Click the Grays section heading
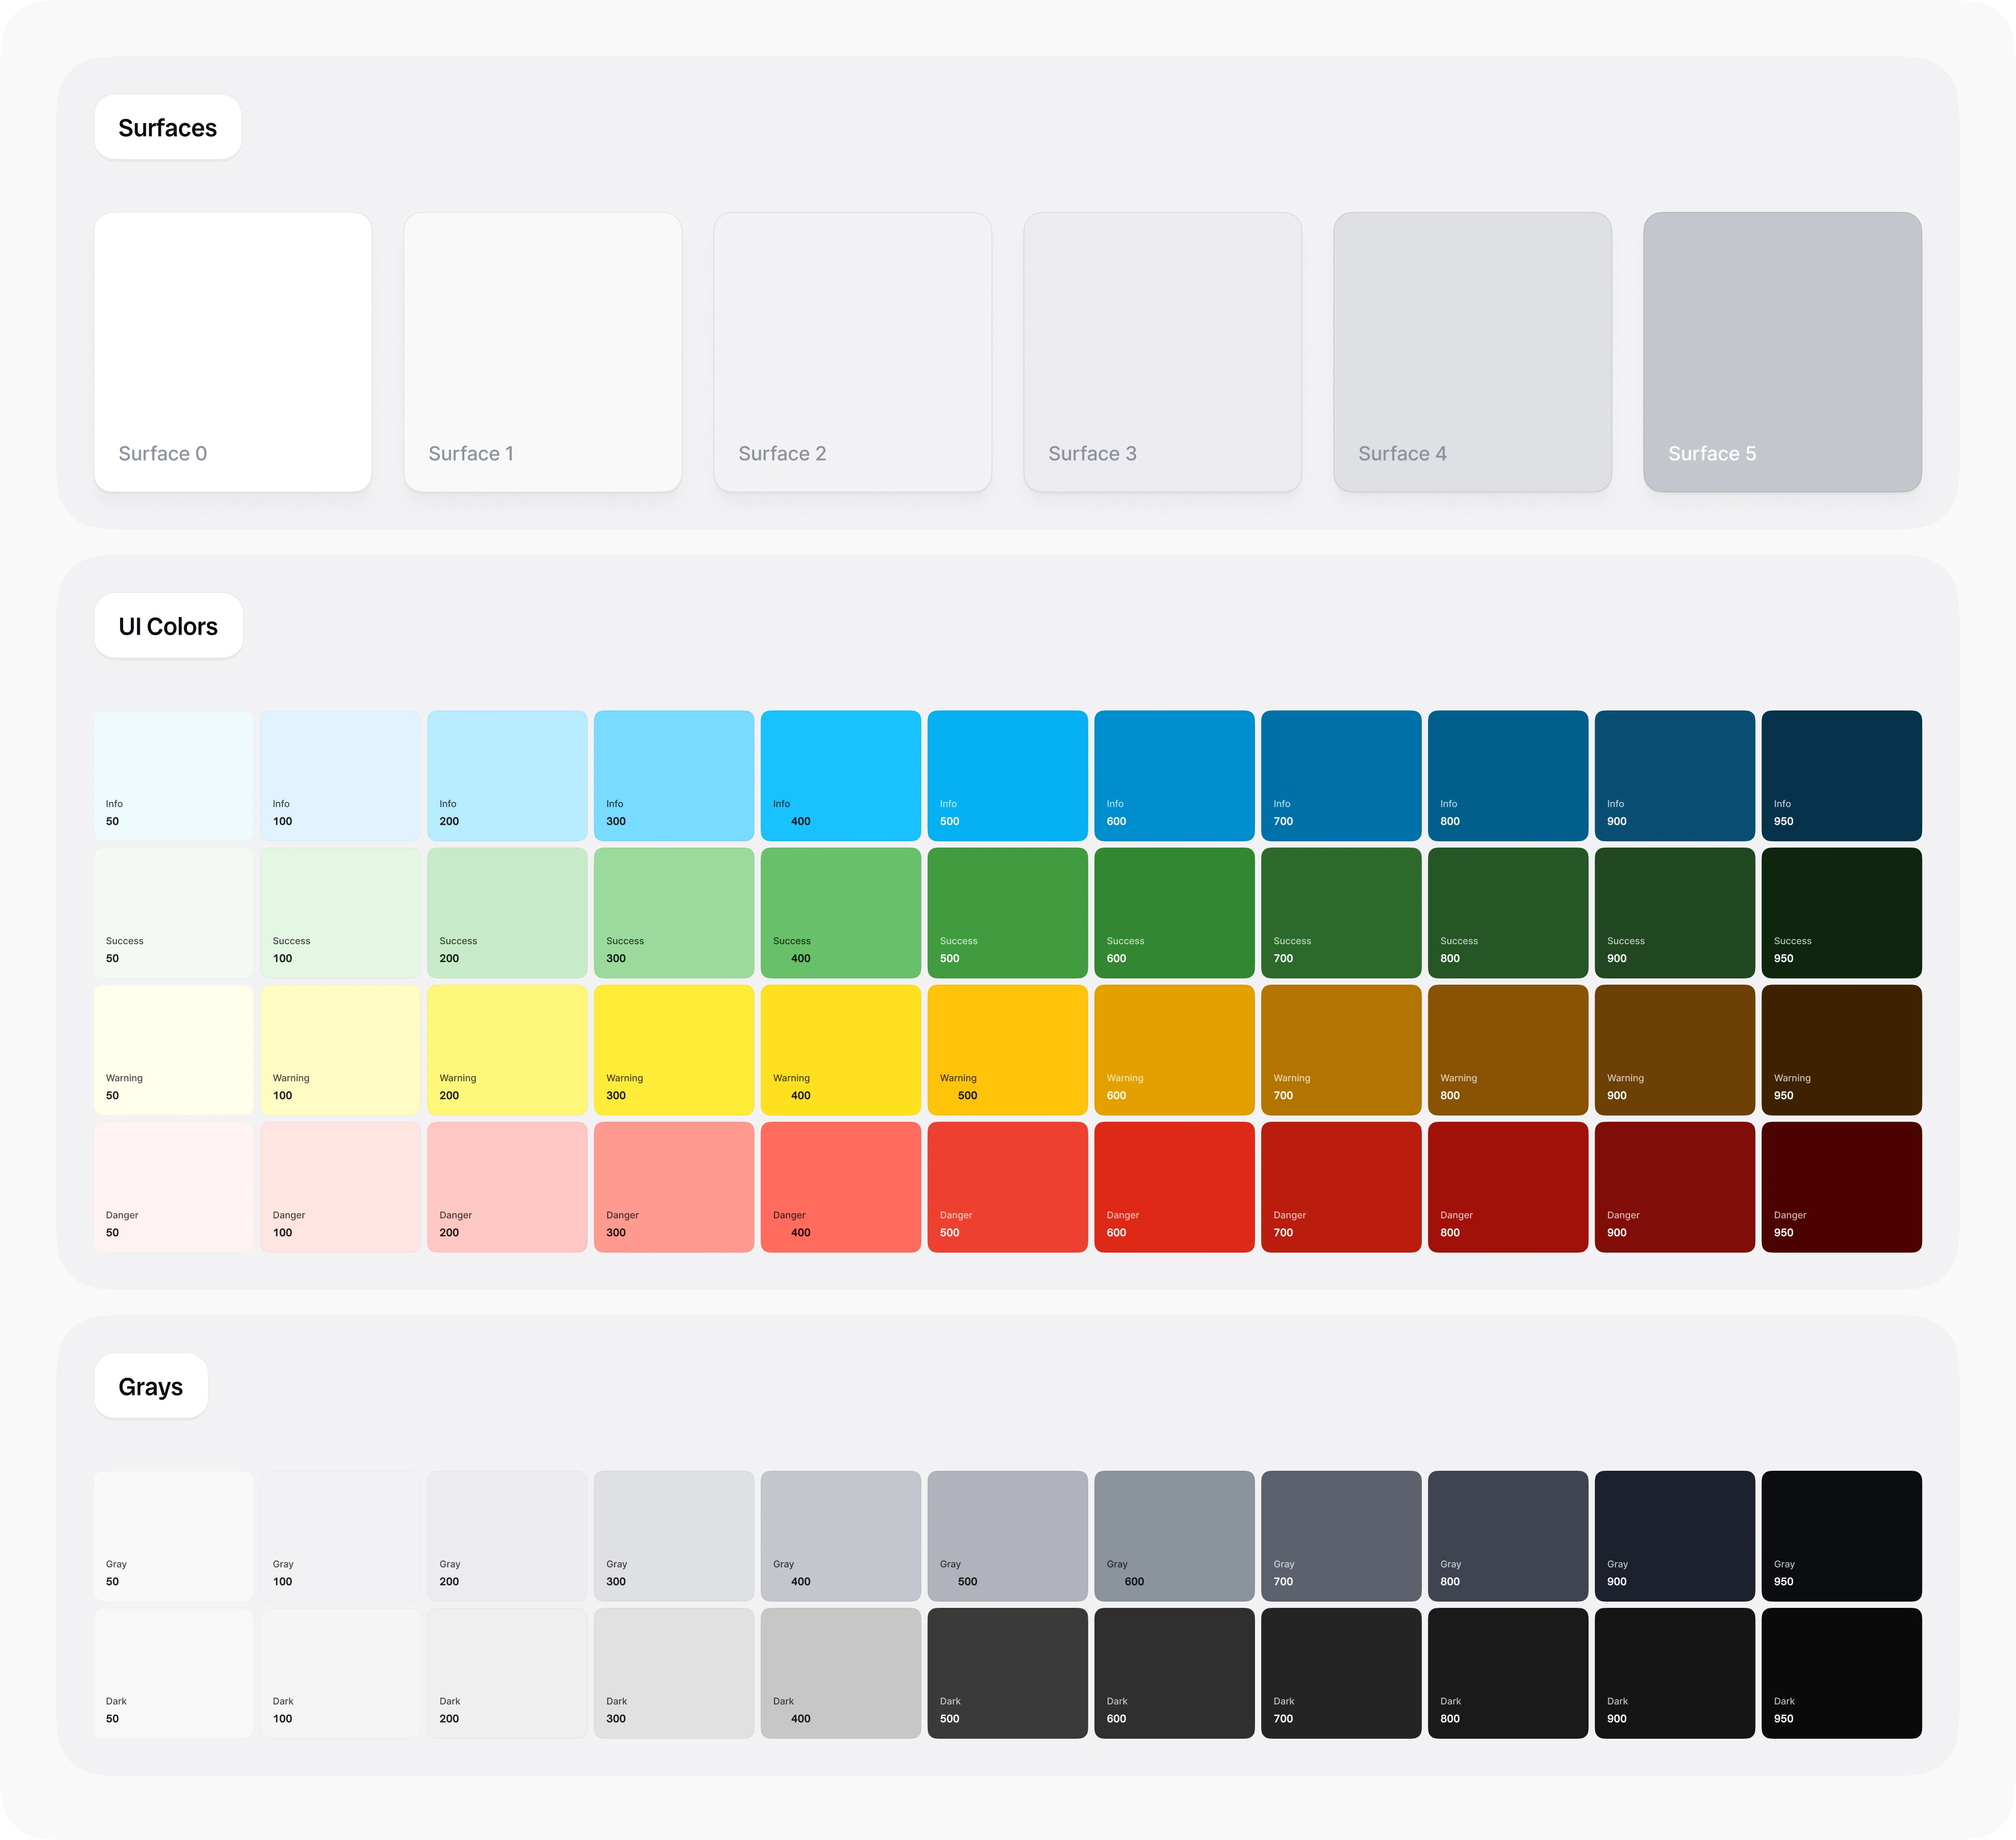This screenshot has height=1840, width=2016. click(x=151, y=1386)
